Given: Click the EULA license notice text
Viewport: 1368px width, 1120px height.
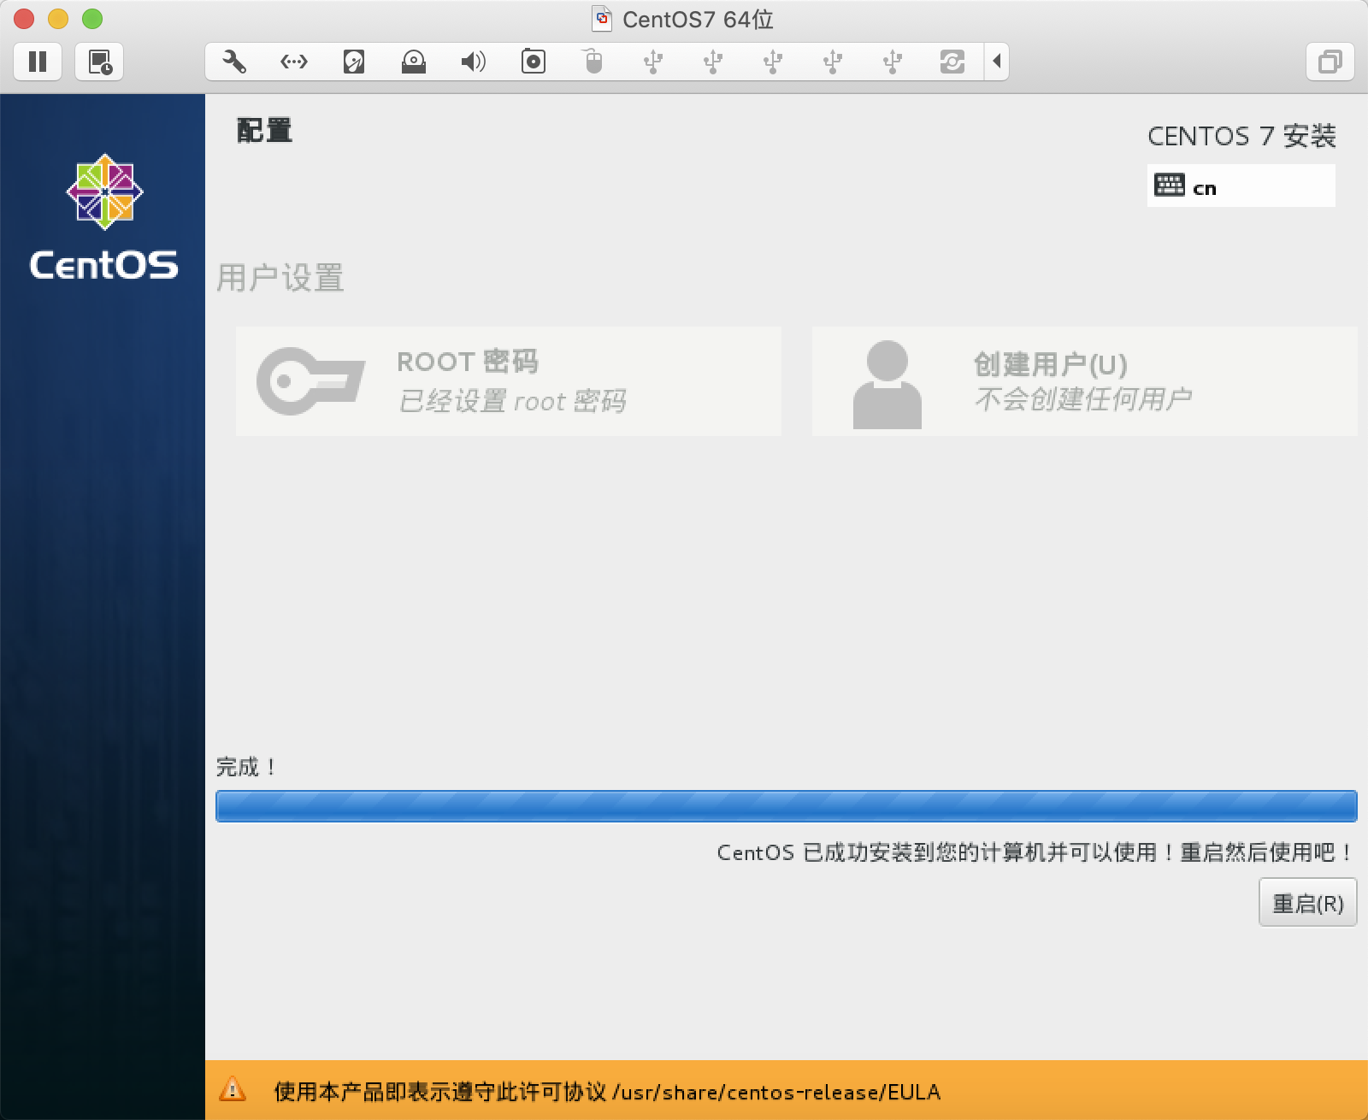Looking at the screenshot, I should point(607,1092).
